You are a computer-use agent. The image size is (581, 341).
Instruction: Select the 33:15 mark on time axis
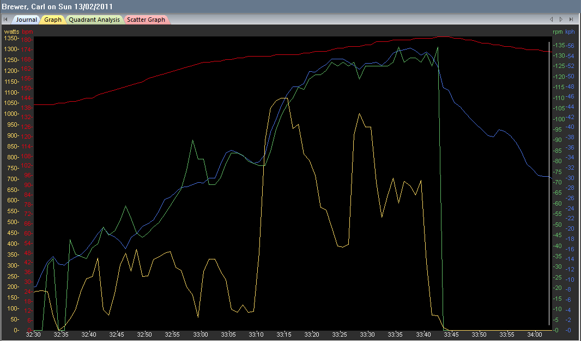pos(284,334)
